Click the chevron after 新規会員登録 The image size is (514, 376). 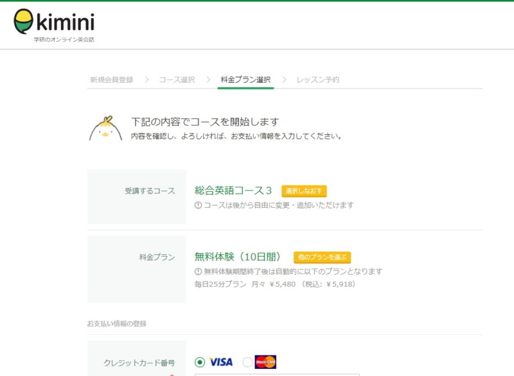(146, 80)
